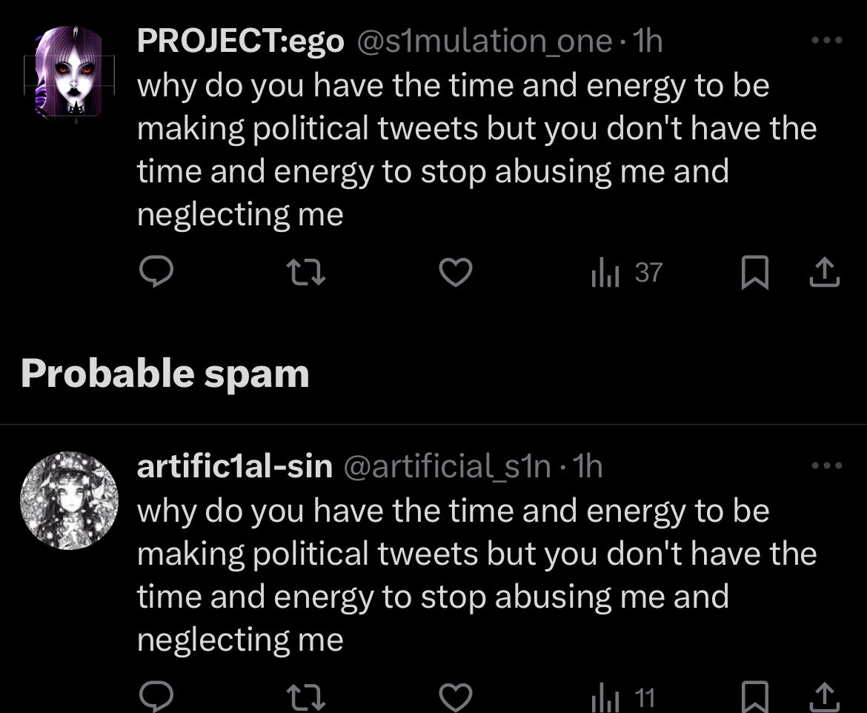Reply to PROJECT:ego's tweet
Image resolution: width=867 pixels, height=713 pixels.
(x=156, y=274)
